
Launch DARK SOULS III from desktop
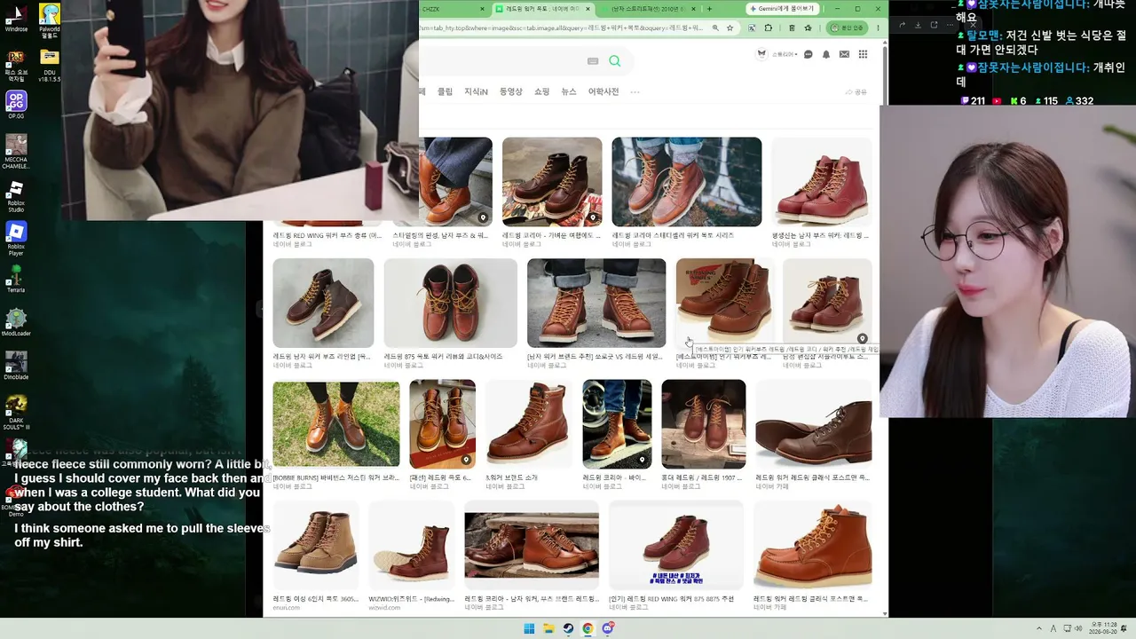tap(16, 412)
